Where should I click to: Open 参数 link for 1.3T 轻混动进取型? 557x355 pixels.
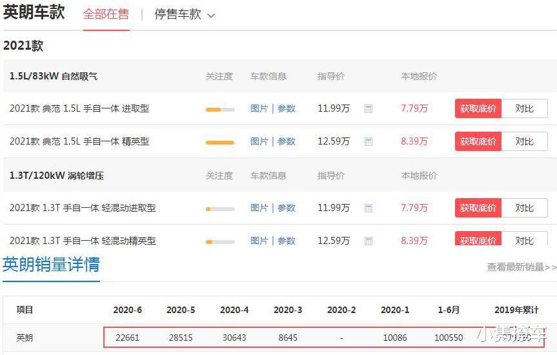coord(287,208)
